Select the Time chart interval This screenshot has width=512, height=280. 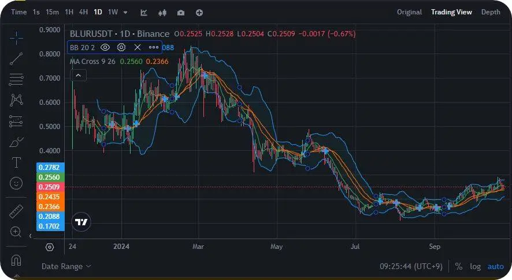click(19, 12)
